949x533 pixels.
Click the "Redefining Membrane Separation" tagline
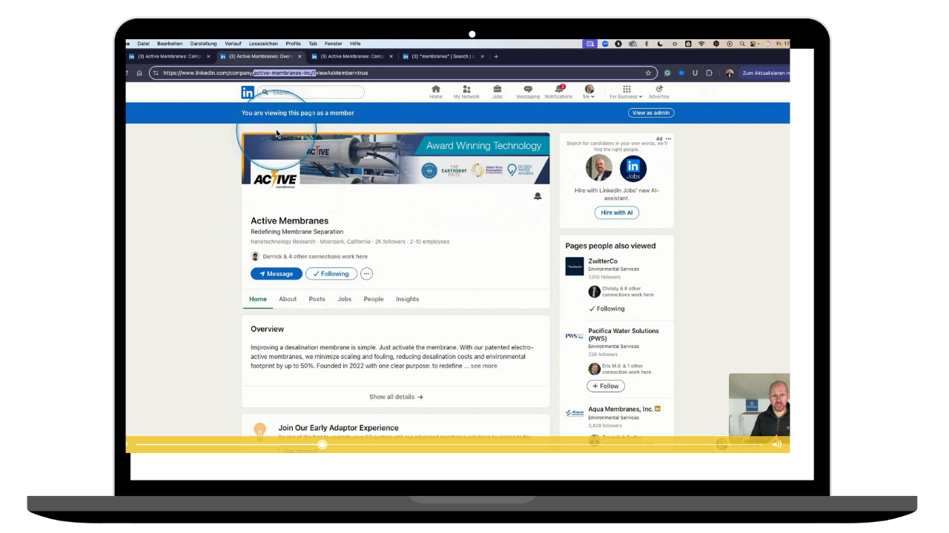pos(297,232)
